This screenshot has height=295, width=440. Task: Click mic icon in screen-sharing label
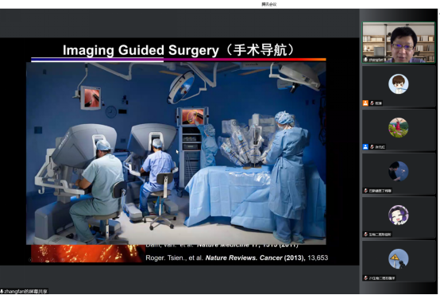2,291
